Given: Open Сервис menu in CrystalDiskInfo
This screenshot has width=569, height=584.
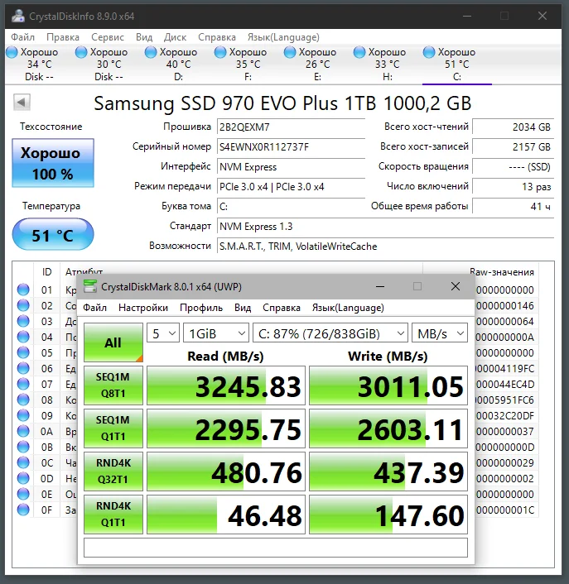Looking at the screenshot, I should click(108, 37).
